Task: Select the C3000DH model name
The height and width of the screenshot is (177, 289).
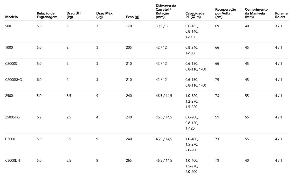Action: click(x=13, y=160)
